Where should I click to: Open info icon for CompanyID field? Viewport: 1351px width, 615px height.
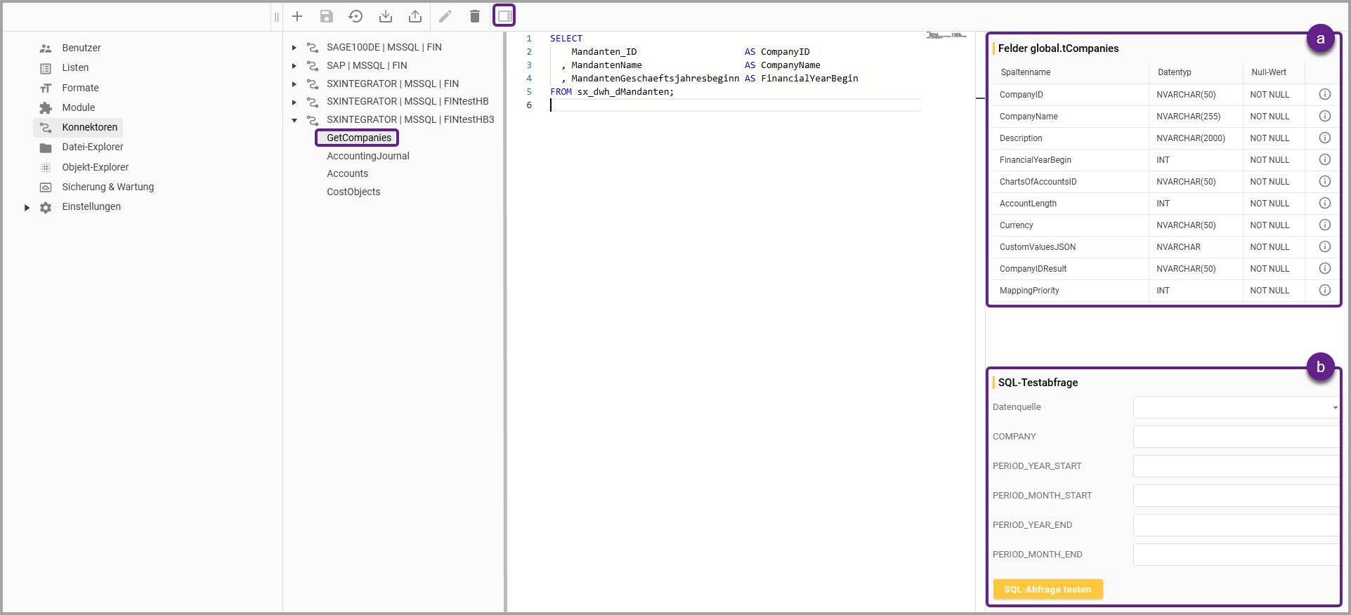click(x=1324, y=94)
